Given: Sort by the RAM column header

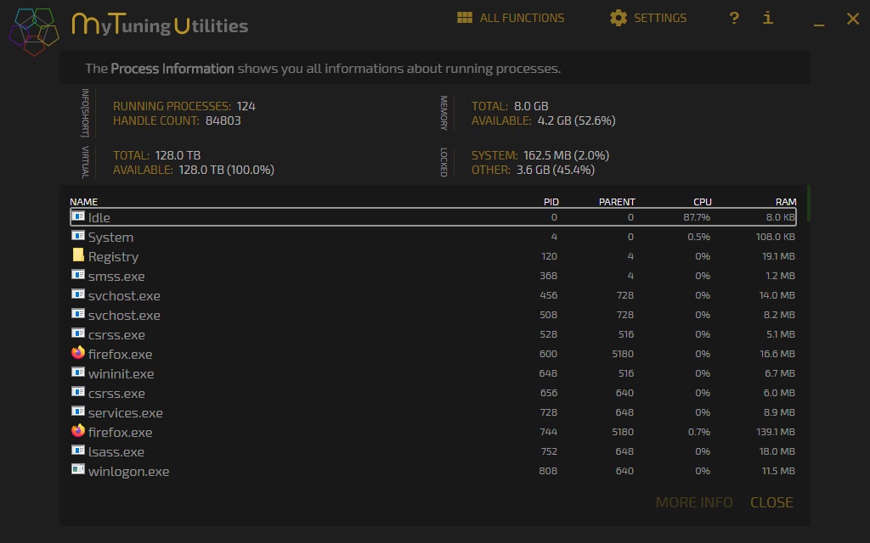Looking at the screenshot, I should click(x=786, y=202).
